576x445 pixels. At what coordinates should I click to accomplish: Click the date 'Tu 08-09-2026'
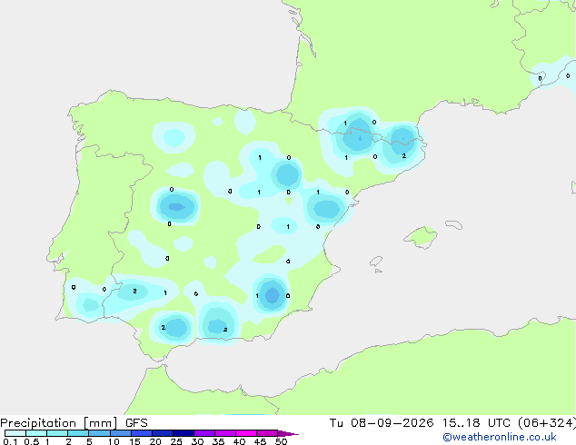coord(382,423)
